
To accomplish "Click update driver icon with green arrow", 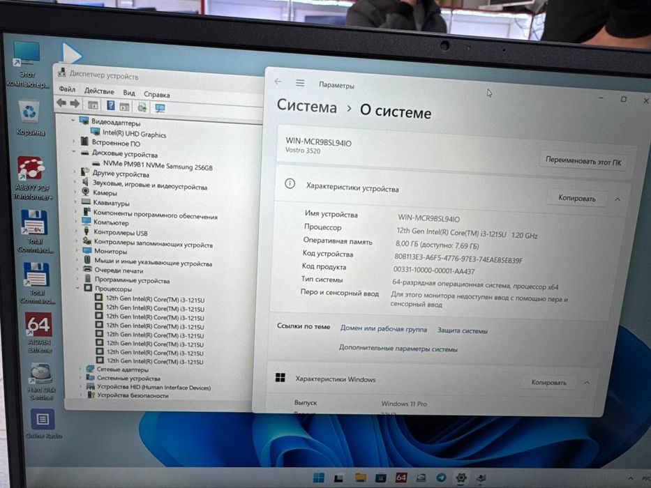I will pos(142,107).
